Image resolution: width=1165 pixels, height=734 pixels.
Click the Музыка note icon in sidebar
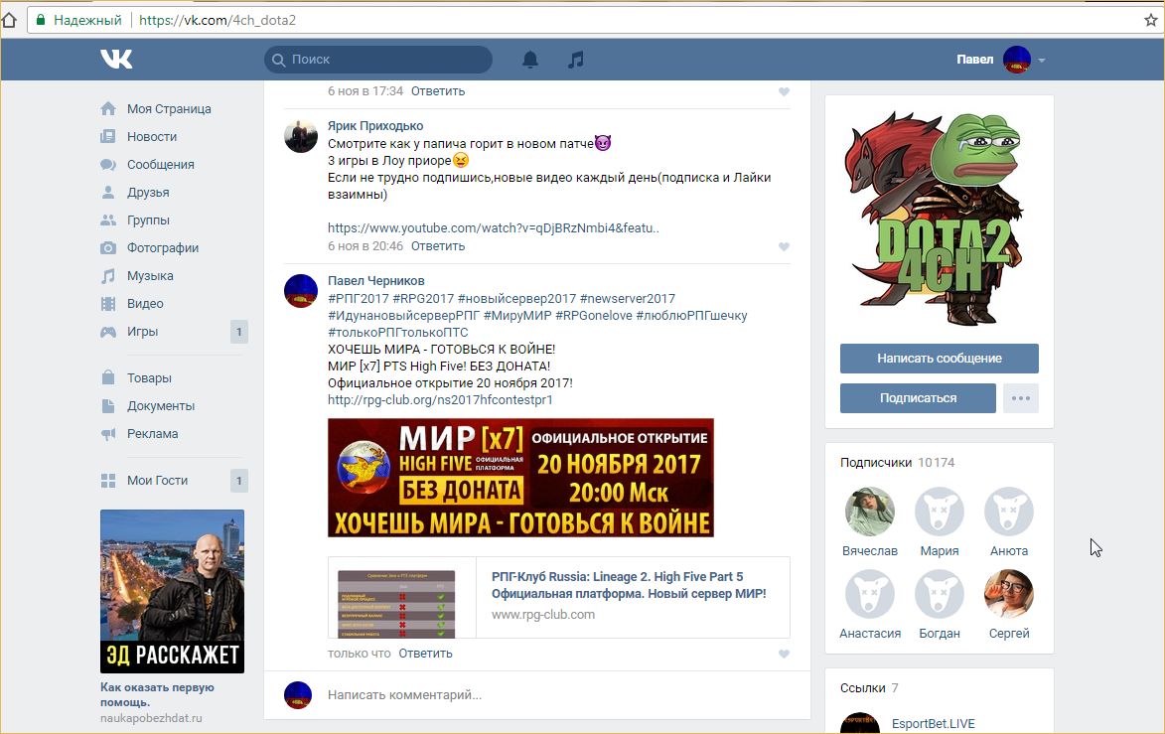coord(108,275)
